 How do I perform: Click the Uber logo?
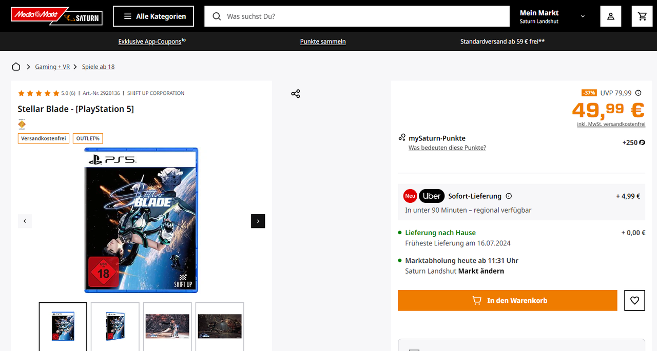[x=432, y=196]
